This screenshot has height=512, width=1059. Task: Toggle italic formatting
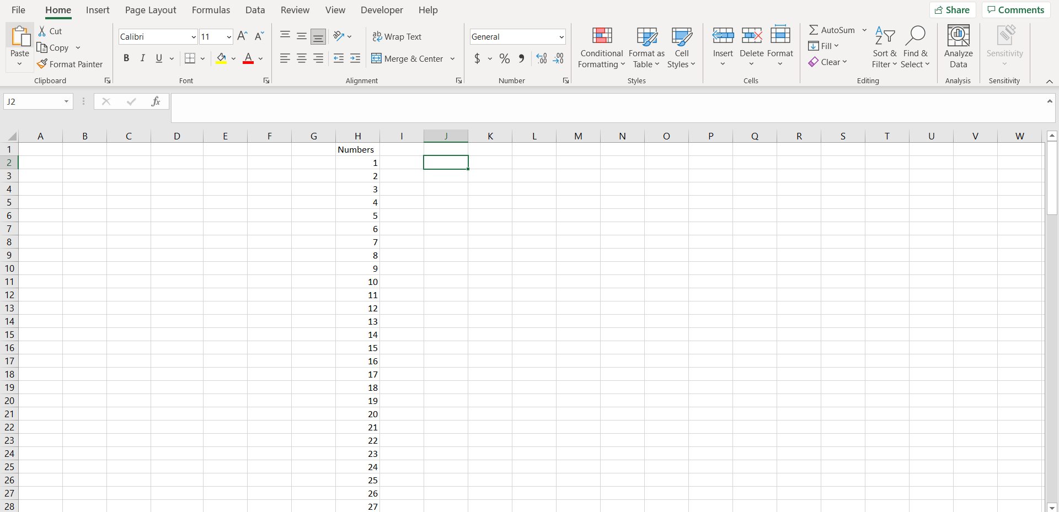(x=142, y=58)
